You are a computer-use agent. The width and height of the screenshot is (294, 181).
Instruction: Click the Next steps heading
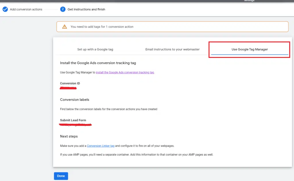(69, 136)
